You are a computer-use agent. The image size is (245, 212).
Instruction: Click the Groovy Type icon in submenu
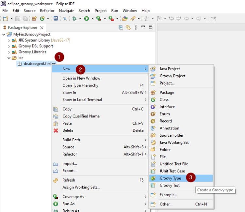pos(153,178)
